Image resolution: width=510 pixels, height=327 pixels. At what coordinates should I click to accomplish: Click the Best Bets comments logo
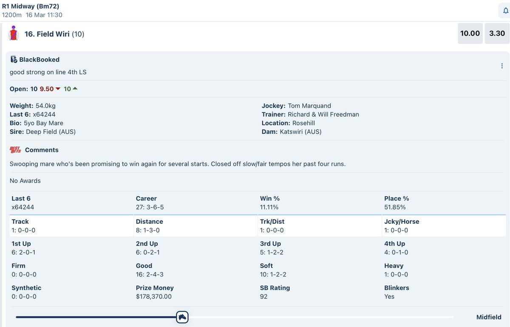[x=15, y=150]
